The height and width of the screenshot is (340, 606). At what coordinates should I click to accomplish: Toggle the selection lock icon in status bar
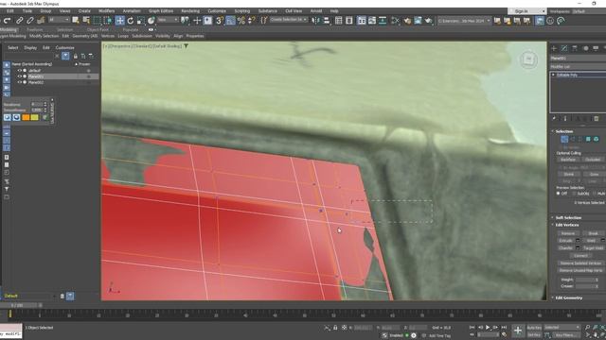point(335,328)
